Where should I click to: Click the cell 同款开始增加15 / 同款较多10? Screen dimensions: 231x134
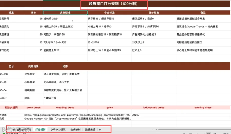[x=110, y=35]
